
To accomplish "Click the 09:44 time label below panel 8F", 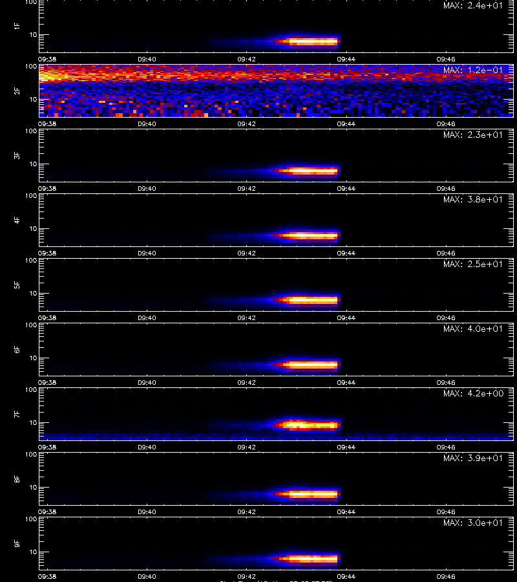I will pos(346,512).
